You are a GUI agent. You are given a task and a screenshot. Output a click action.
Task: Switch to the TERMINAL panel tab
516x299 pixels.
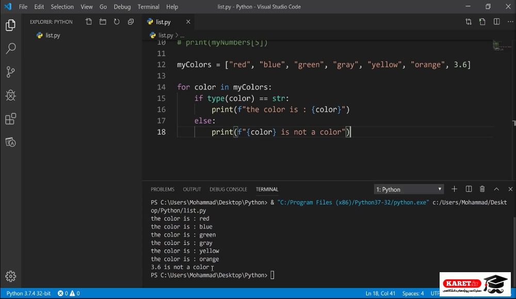click(x=267, y=190)
